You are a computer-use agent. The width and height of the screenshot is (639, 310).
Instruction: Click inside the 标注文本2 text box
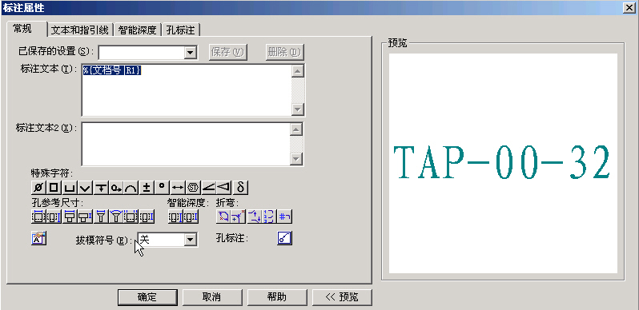tap(187, 144)
